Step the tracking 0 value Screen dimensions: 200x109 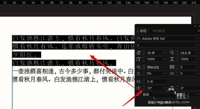point(177,67)
